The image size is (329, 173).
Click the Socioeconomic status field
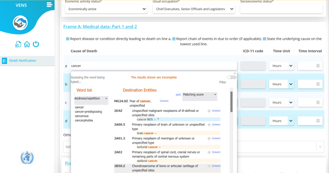pyautogui.click(x=281, y=9)
